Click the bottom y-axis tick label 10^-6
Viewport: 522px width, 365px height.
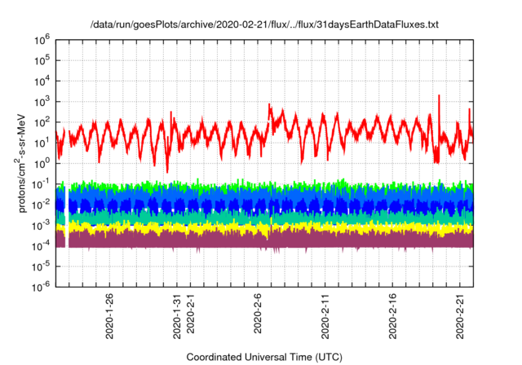pos(41,286)
